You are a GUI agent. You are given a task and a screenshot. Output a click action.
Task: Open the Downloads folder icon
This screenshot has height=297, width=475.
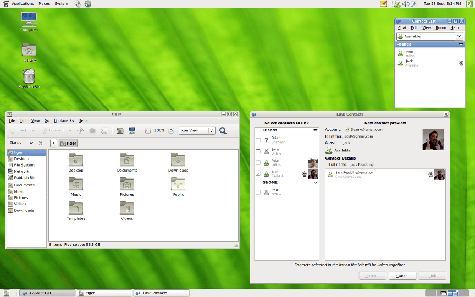coord(178,160)
